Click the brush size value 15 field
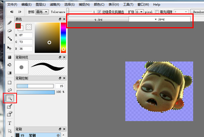Image resolution: width=204 pixels, height=137 pixels. point(60,86)
